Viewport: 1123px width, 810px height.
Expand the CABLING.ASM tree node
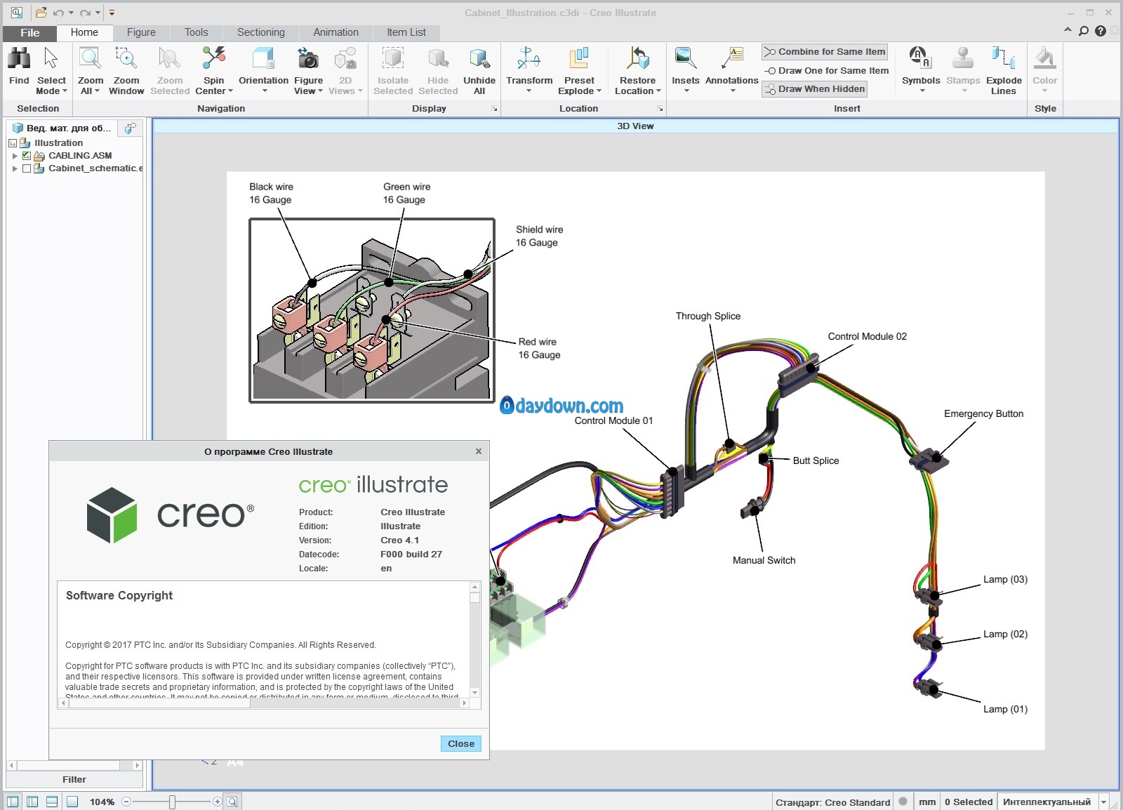[x=15, y=156]
